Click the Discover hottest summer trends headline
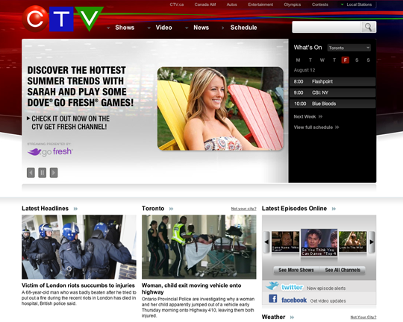Image resolution: width=403 pixels, height=322 pixels. pyautogui.click(x=80, y=86)
